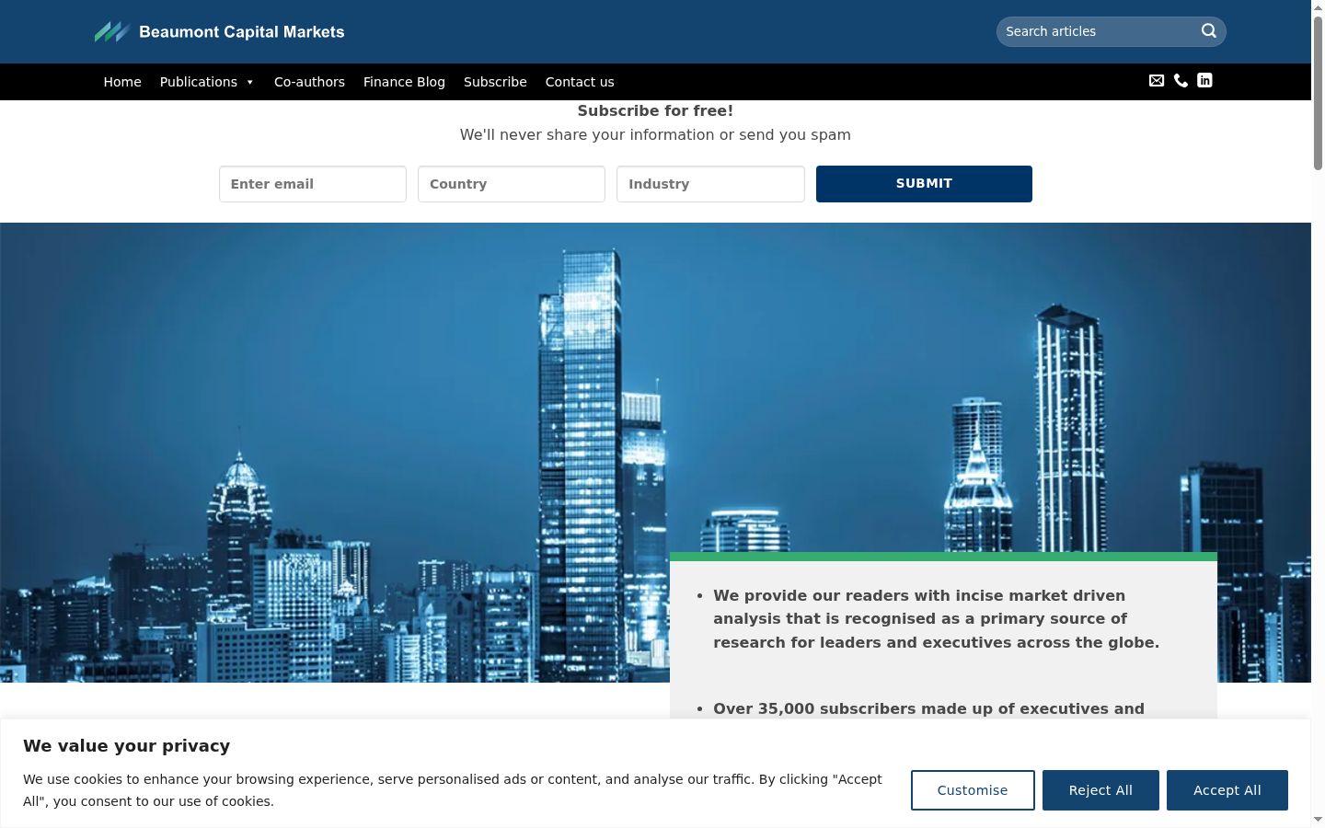Click the scrollbar down arrow
This screenshot has height=828, width=1325.
pyautogui.click(x=1318, y=820)
